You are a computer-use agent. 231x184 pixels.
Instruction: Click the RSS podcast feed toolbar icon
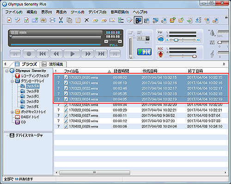point(172,20)
